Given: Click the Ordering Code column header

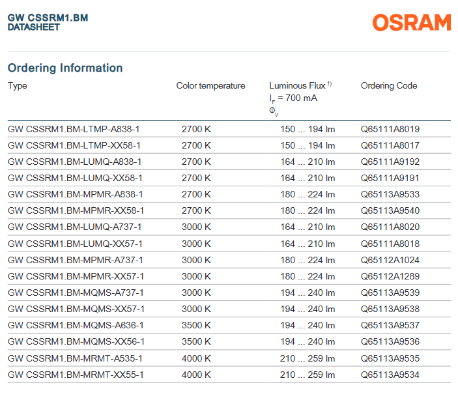Looking at the screenshot, I should [389, 85].
